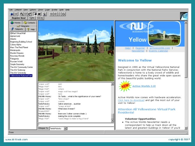Click the grayed level-view icon in the toolbar

pos(25,14)
